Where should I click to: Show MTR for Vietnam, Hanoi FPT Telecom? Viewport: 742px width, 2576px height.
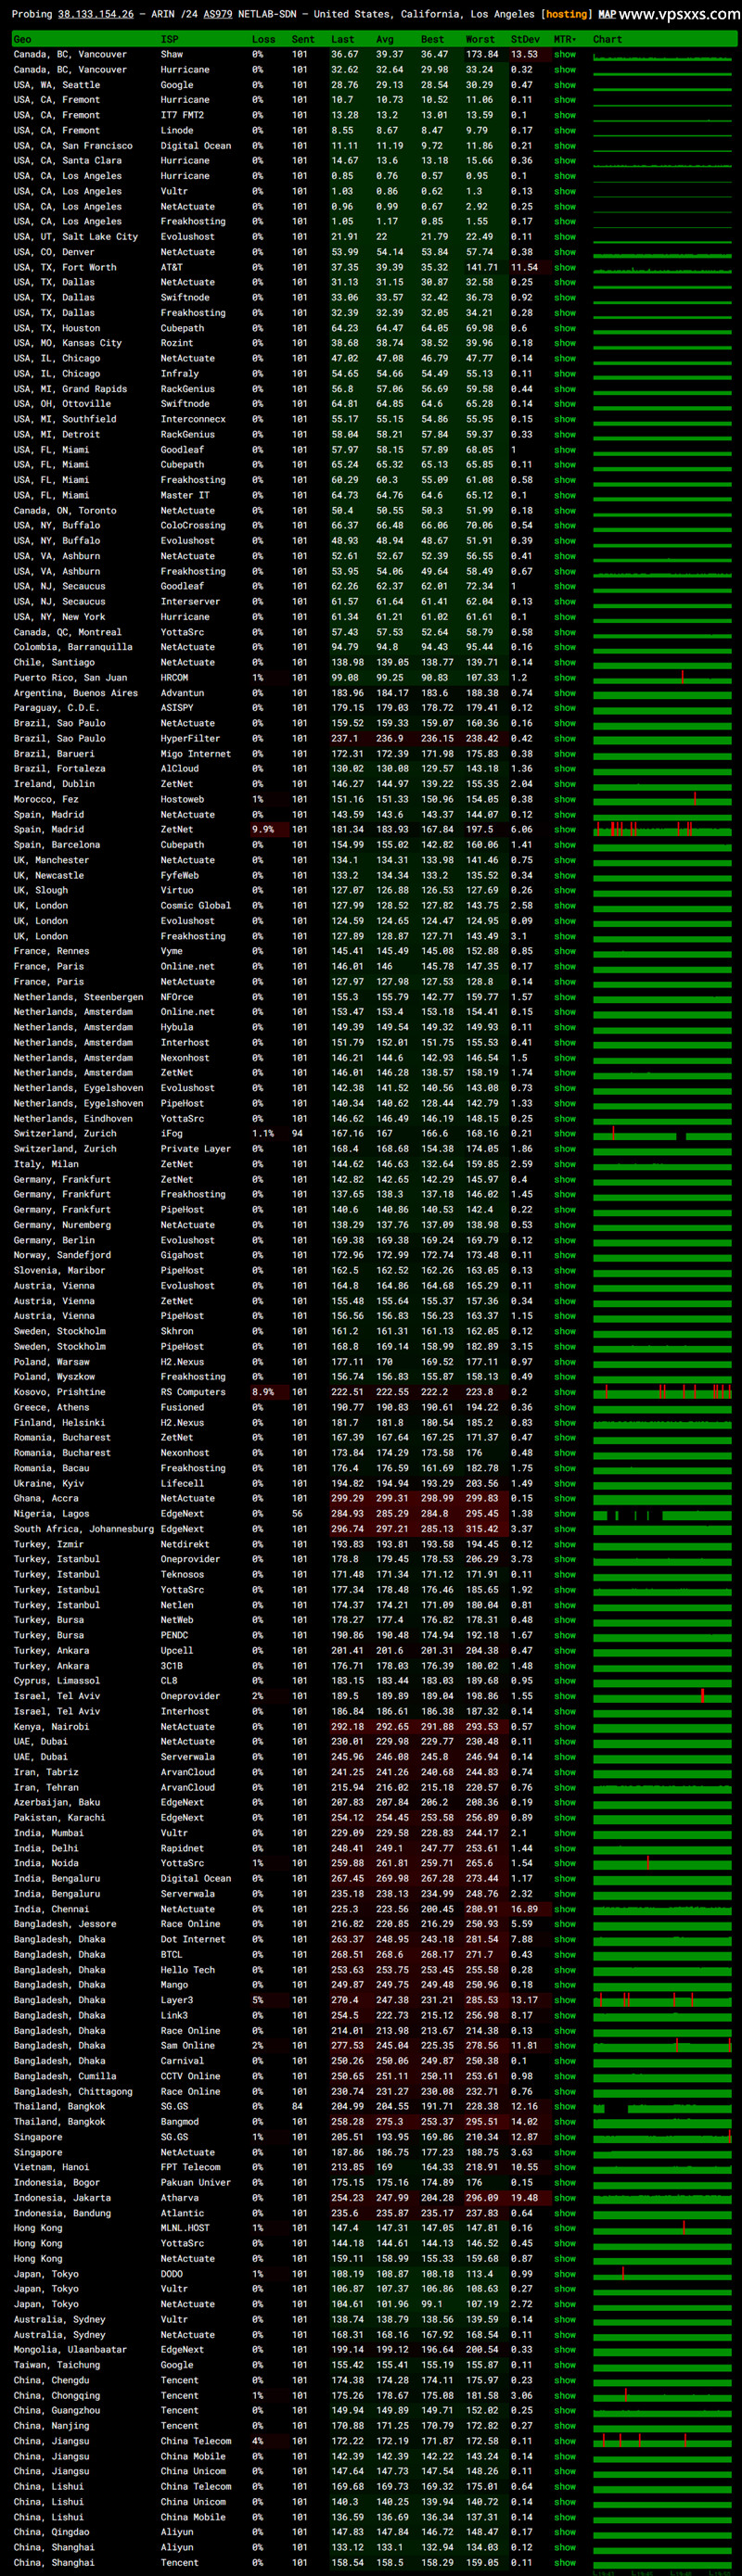click(x=565, y=2167)
